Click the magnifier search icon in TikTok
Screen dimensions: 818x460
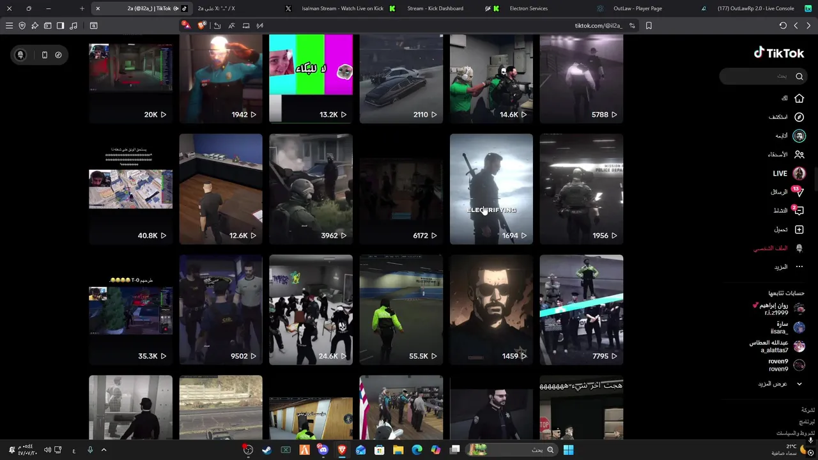(x=799, y=76)
